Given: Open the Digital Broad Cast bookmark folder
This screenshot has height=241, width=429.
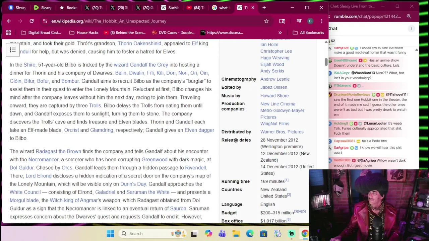Looking at the screenshot, I should (41, 32).
